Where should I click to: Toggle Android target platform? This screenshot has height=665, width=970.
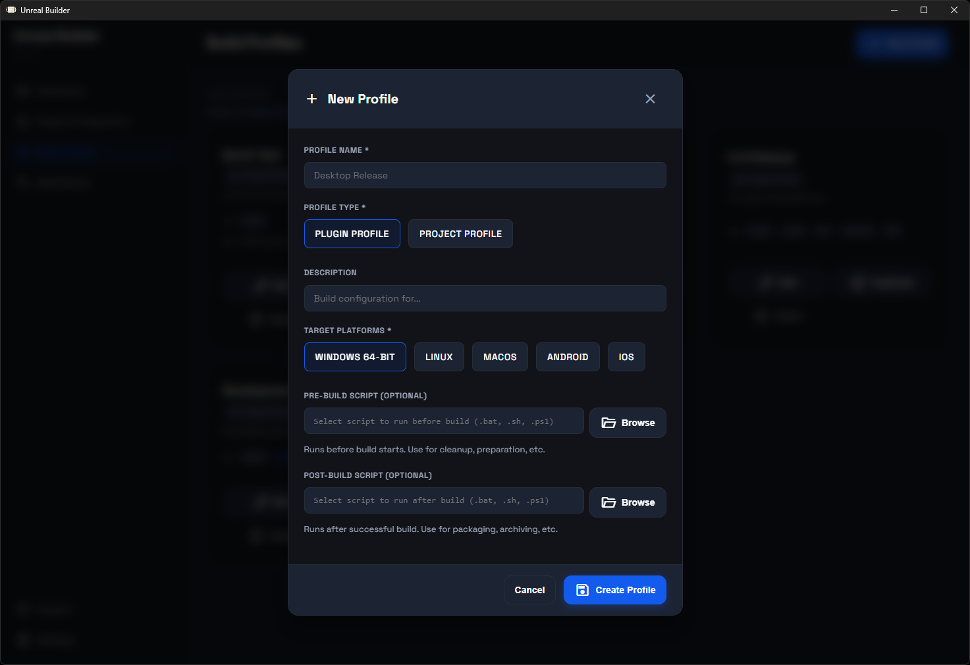pos(568,357)
